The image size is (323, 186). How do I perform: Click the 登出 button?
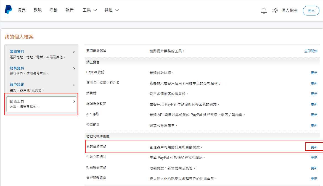click(311, 11)
